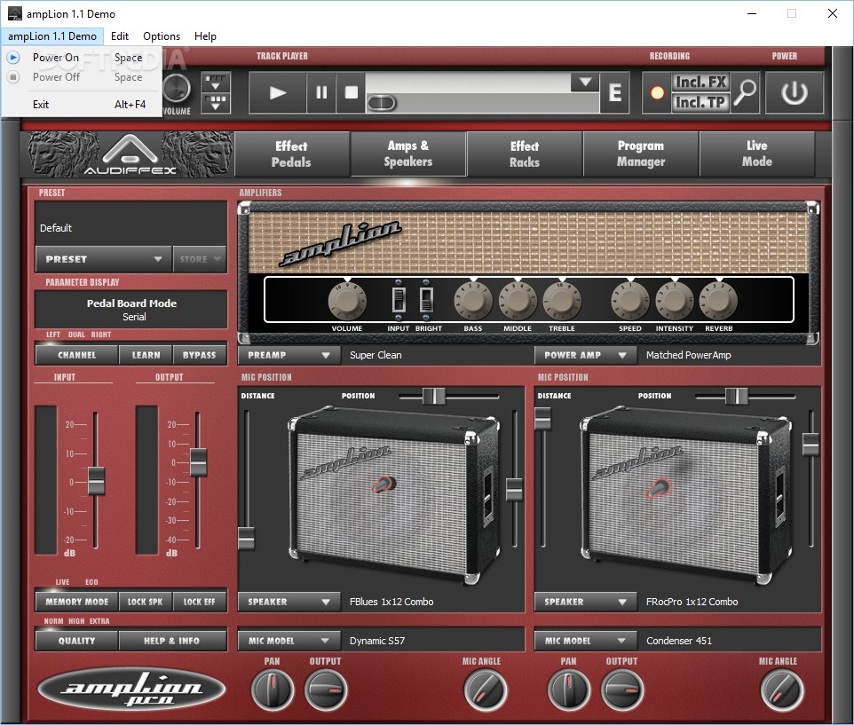Start recording with the record button

tap(658, 93)
